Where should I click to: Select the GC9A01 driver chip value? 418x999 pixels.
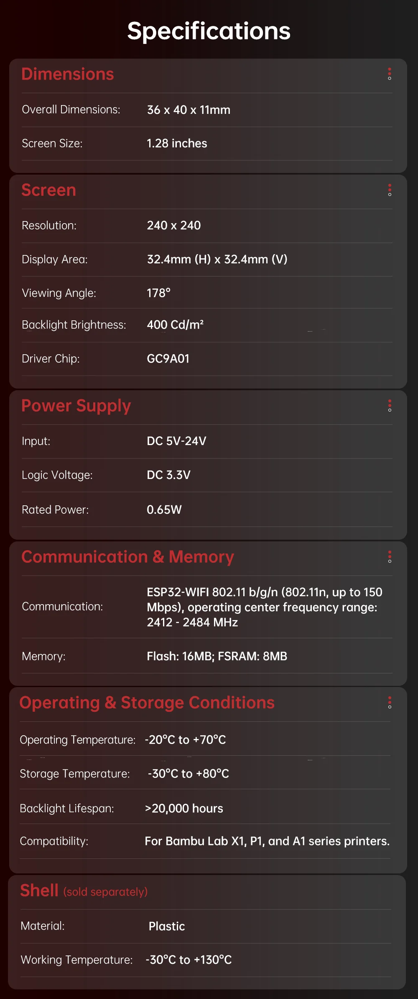tap(168, 359)
